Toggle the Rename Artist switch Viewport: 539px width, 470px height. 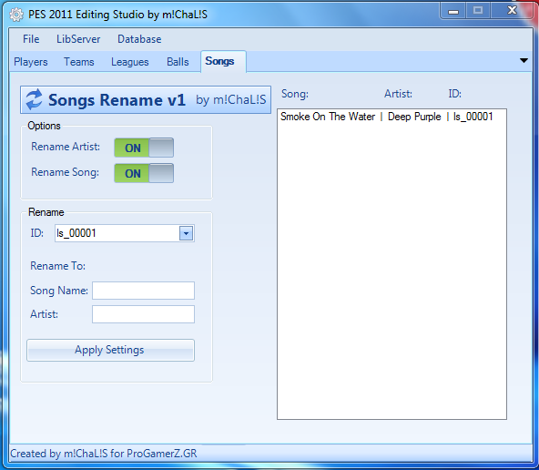pyautogui.click(x=144, y=148)
